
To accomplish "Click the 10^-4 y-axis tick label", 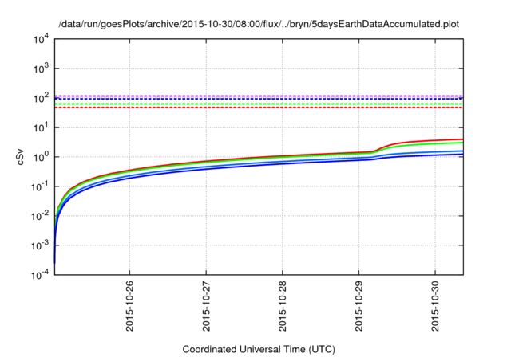I will [x=40, y=275].
